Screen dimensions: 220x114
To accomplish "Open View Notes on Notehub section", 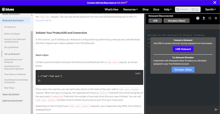I will (x=15, y=74).
